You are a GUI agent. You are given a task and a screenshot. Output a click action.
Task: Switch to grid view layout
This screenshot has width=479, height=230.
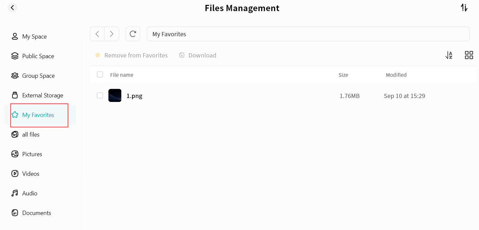tap(469, 55)
